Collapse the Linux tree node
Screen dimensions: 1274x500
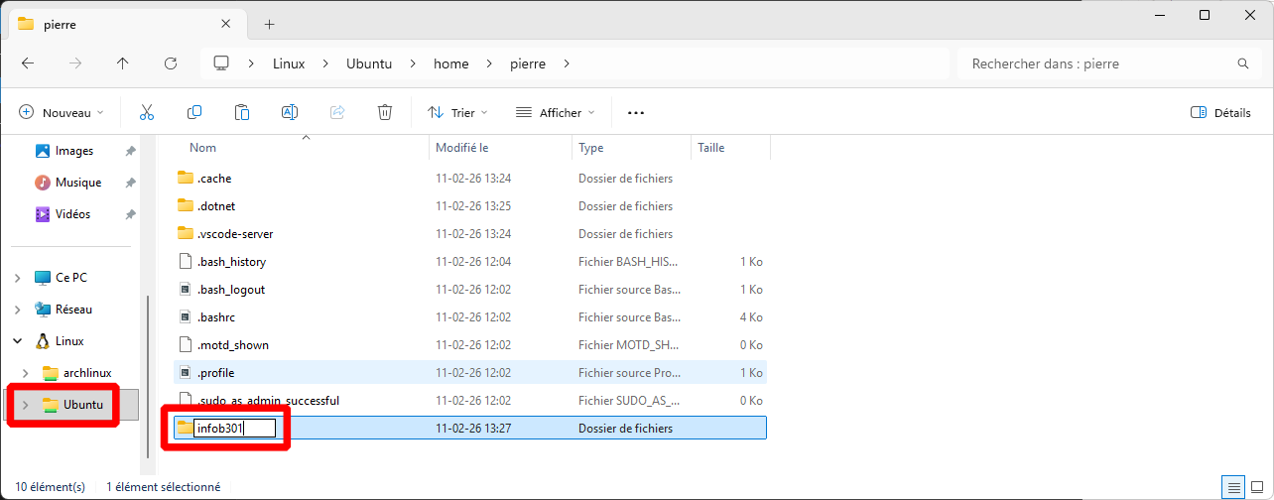pyautogui.click(x=18, y=341)
